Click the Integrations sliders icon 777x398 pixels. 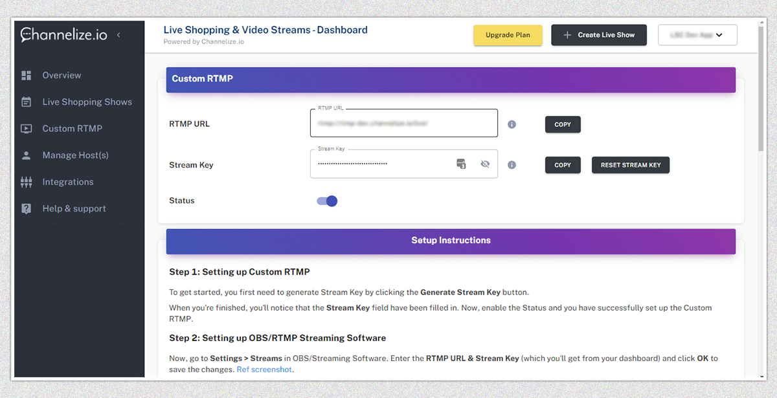tap(27, 182)
